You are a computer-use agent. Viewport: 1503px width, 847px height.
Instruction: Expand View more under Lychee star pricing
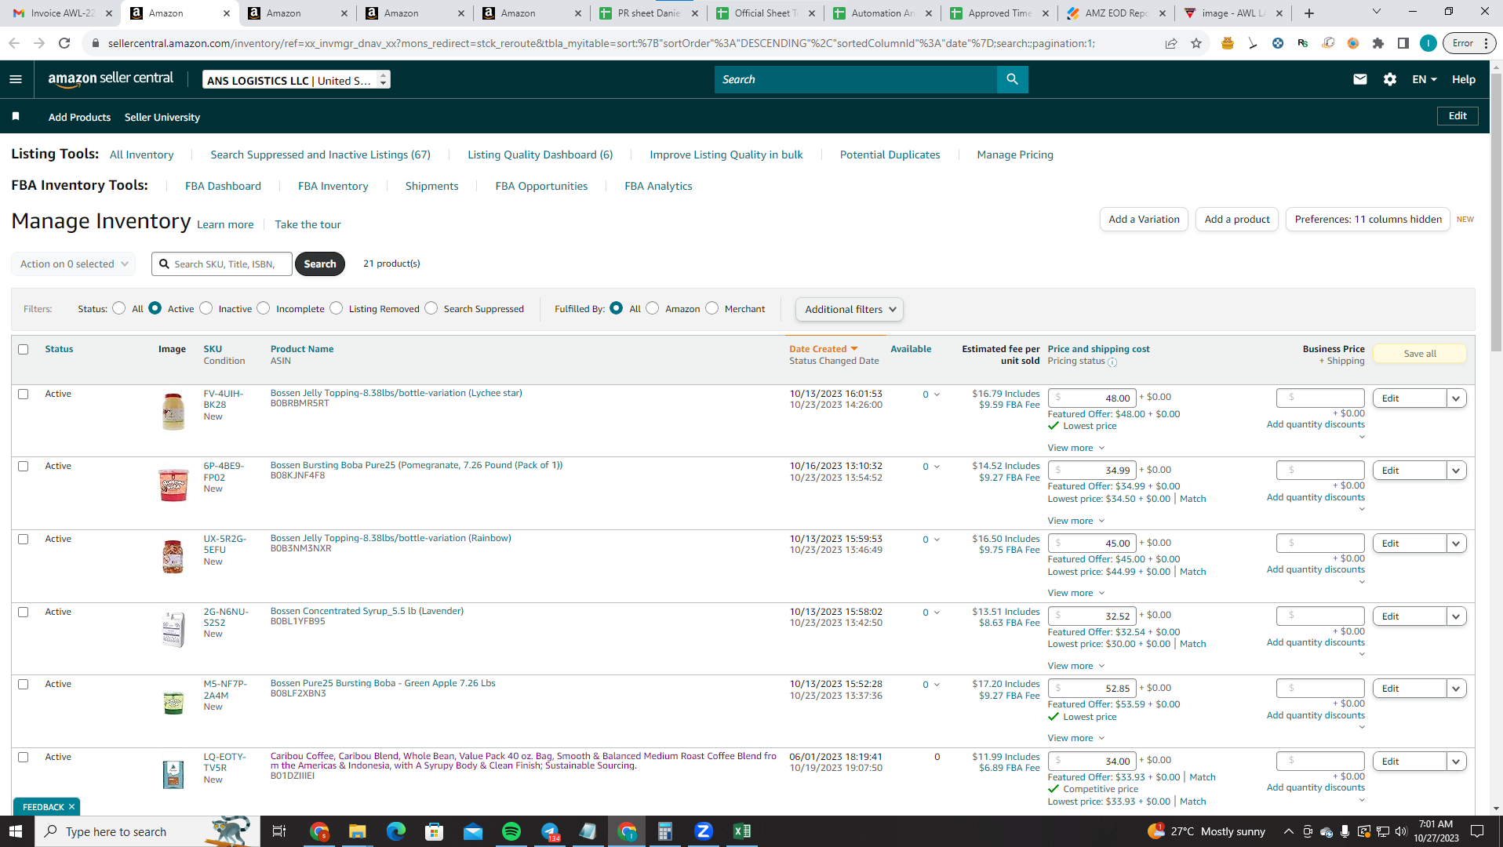coord(1076,448)
